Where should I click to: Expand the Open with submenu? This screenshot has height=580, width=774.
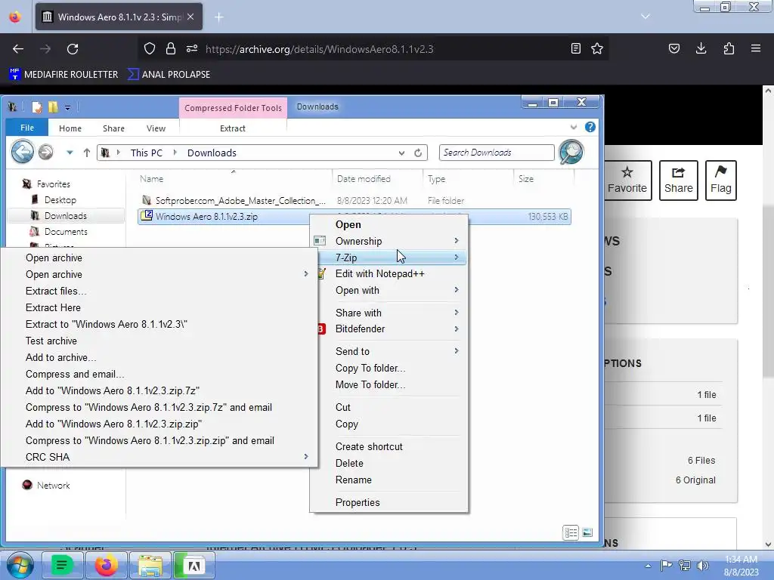coord(389,291)
